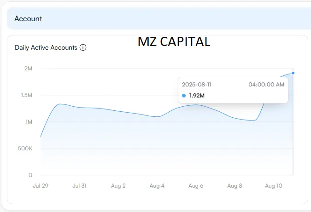This screenshot has width=311, height=212.
Task: Select the Account section header
Action: pyautogui.click(x=159, y=18)
